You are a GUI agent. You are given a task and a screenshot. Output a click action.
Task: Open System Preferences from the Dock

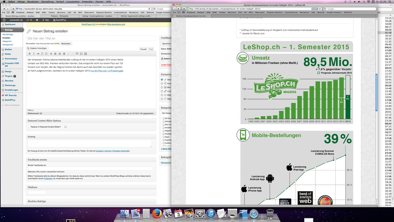[200, 214]
